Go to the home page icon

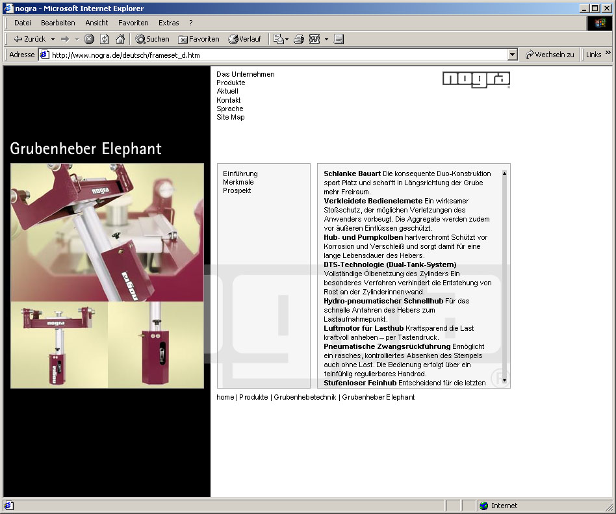click(120, 39)
